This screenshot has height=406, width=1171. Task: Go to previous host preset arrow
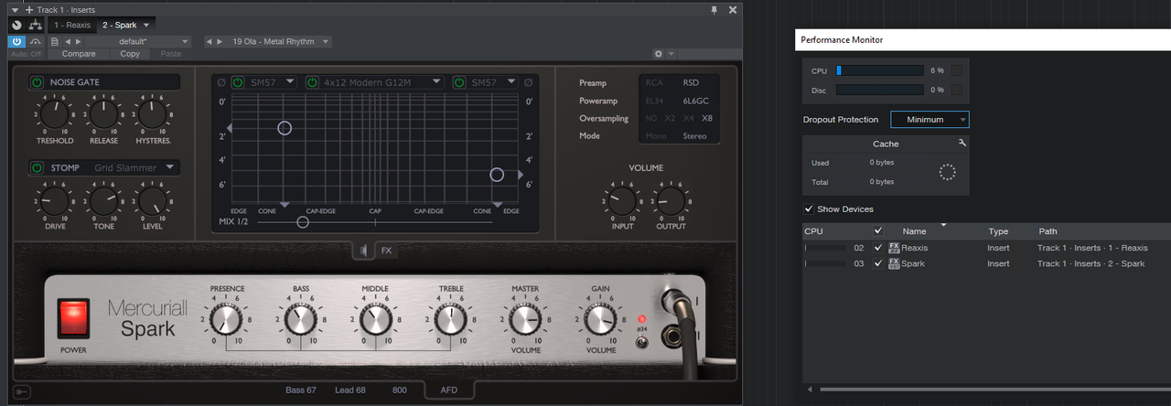[x=68, y=41]
